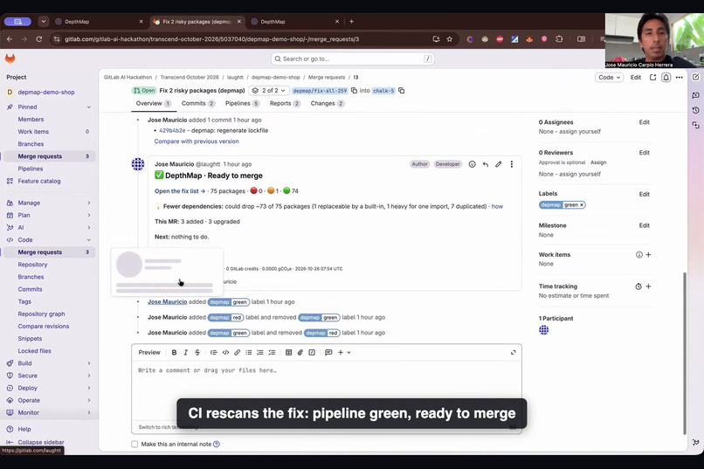
Task: Click Preview in the comment editor
Action: tap(149, 352)
